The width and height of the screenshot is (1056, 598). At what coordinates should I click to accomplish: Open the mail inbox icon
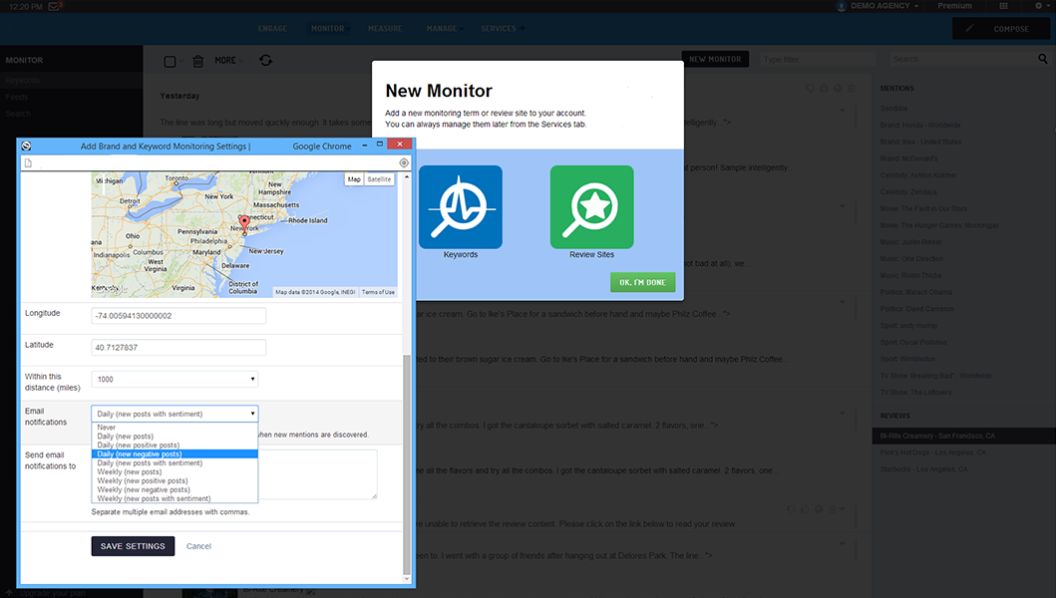click(x=53, y=6)
